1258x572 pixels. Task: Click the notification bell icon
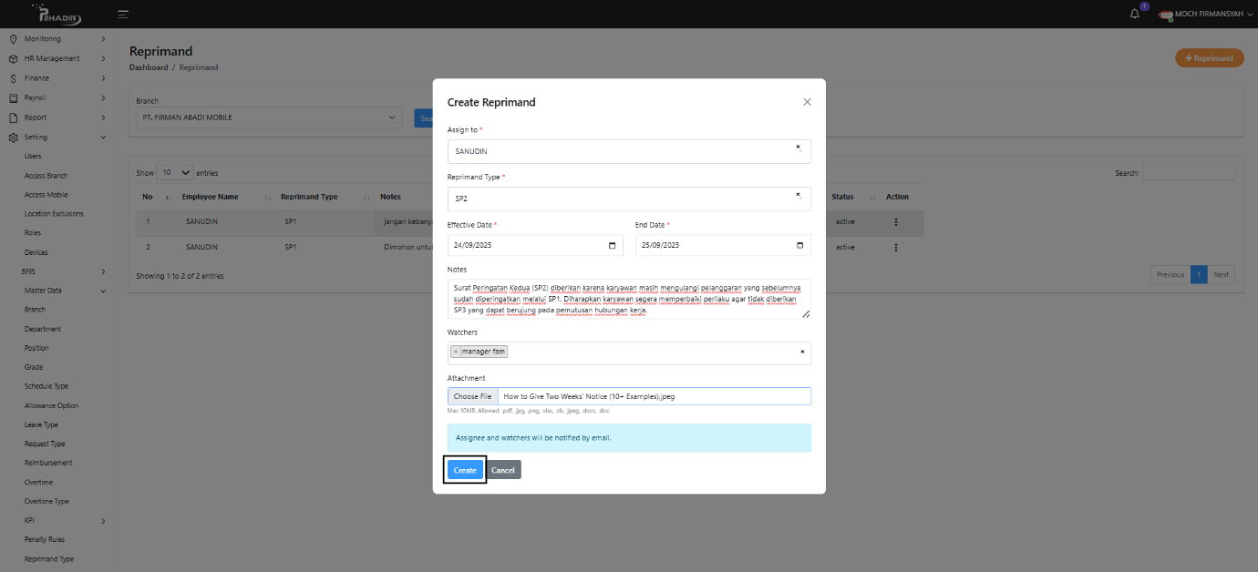pos(1135,14)
